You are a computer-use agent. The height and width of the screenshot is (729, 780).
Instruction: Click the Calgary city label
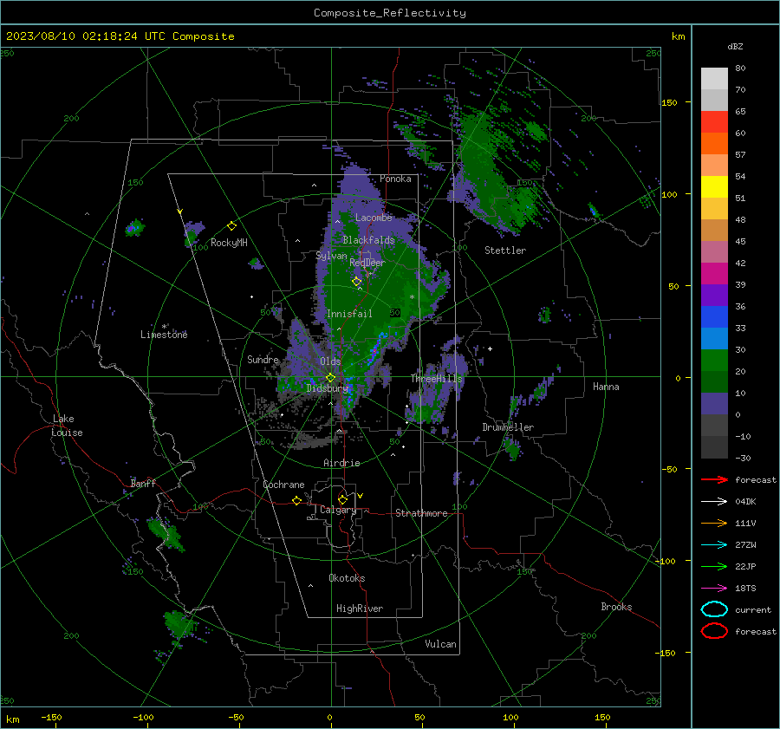click(x=338, y=510)
